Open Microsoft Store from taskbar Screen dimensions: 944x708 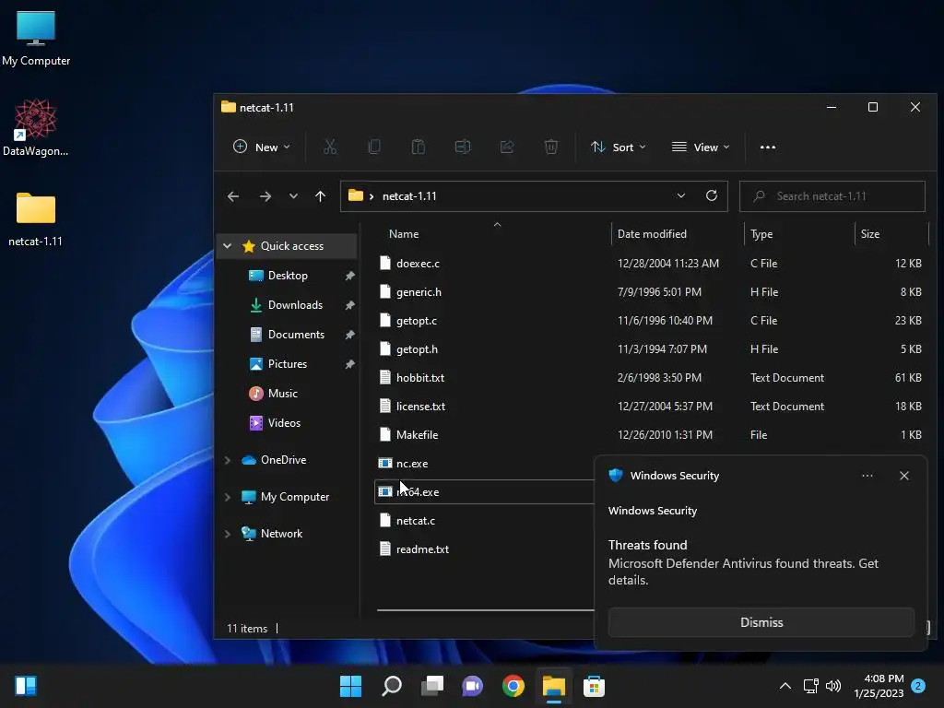(595, 686)
